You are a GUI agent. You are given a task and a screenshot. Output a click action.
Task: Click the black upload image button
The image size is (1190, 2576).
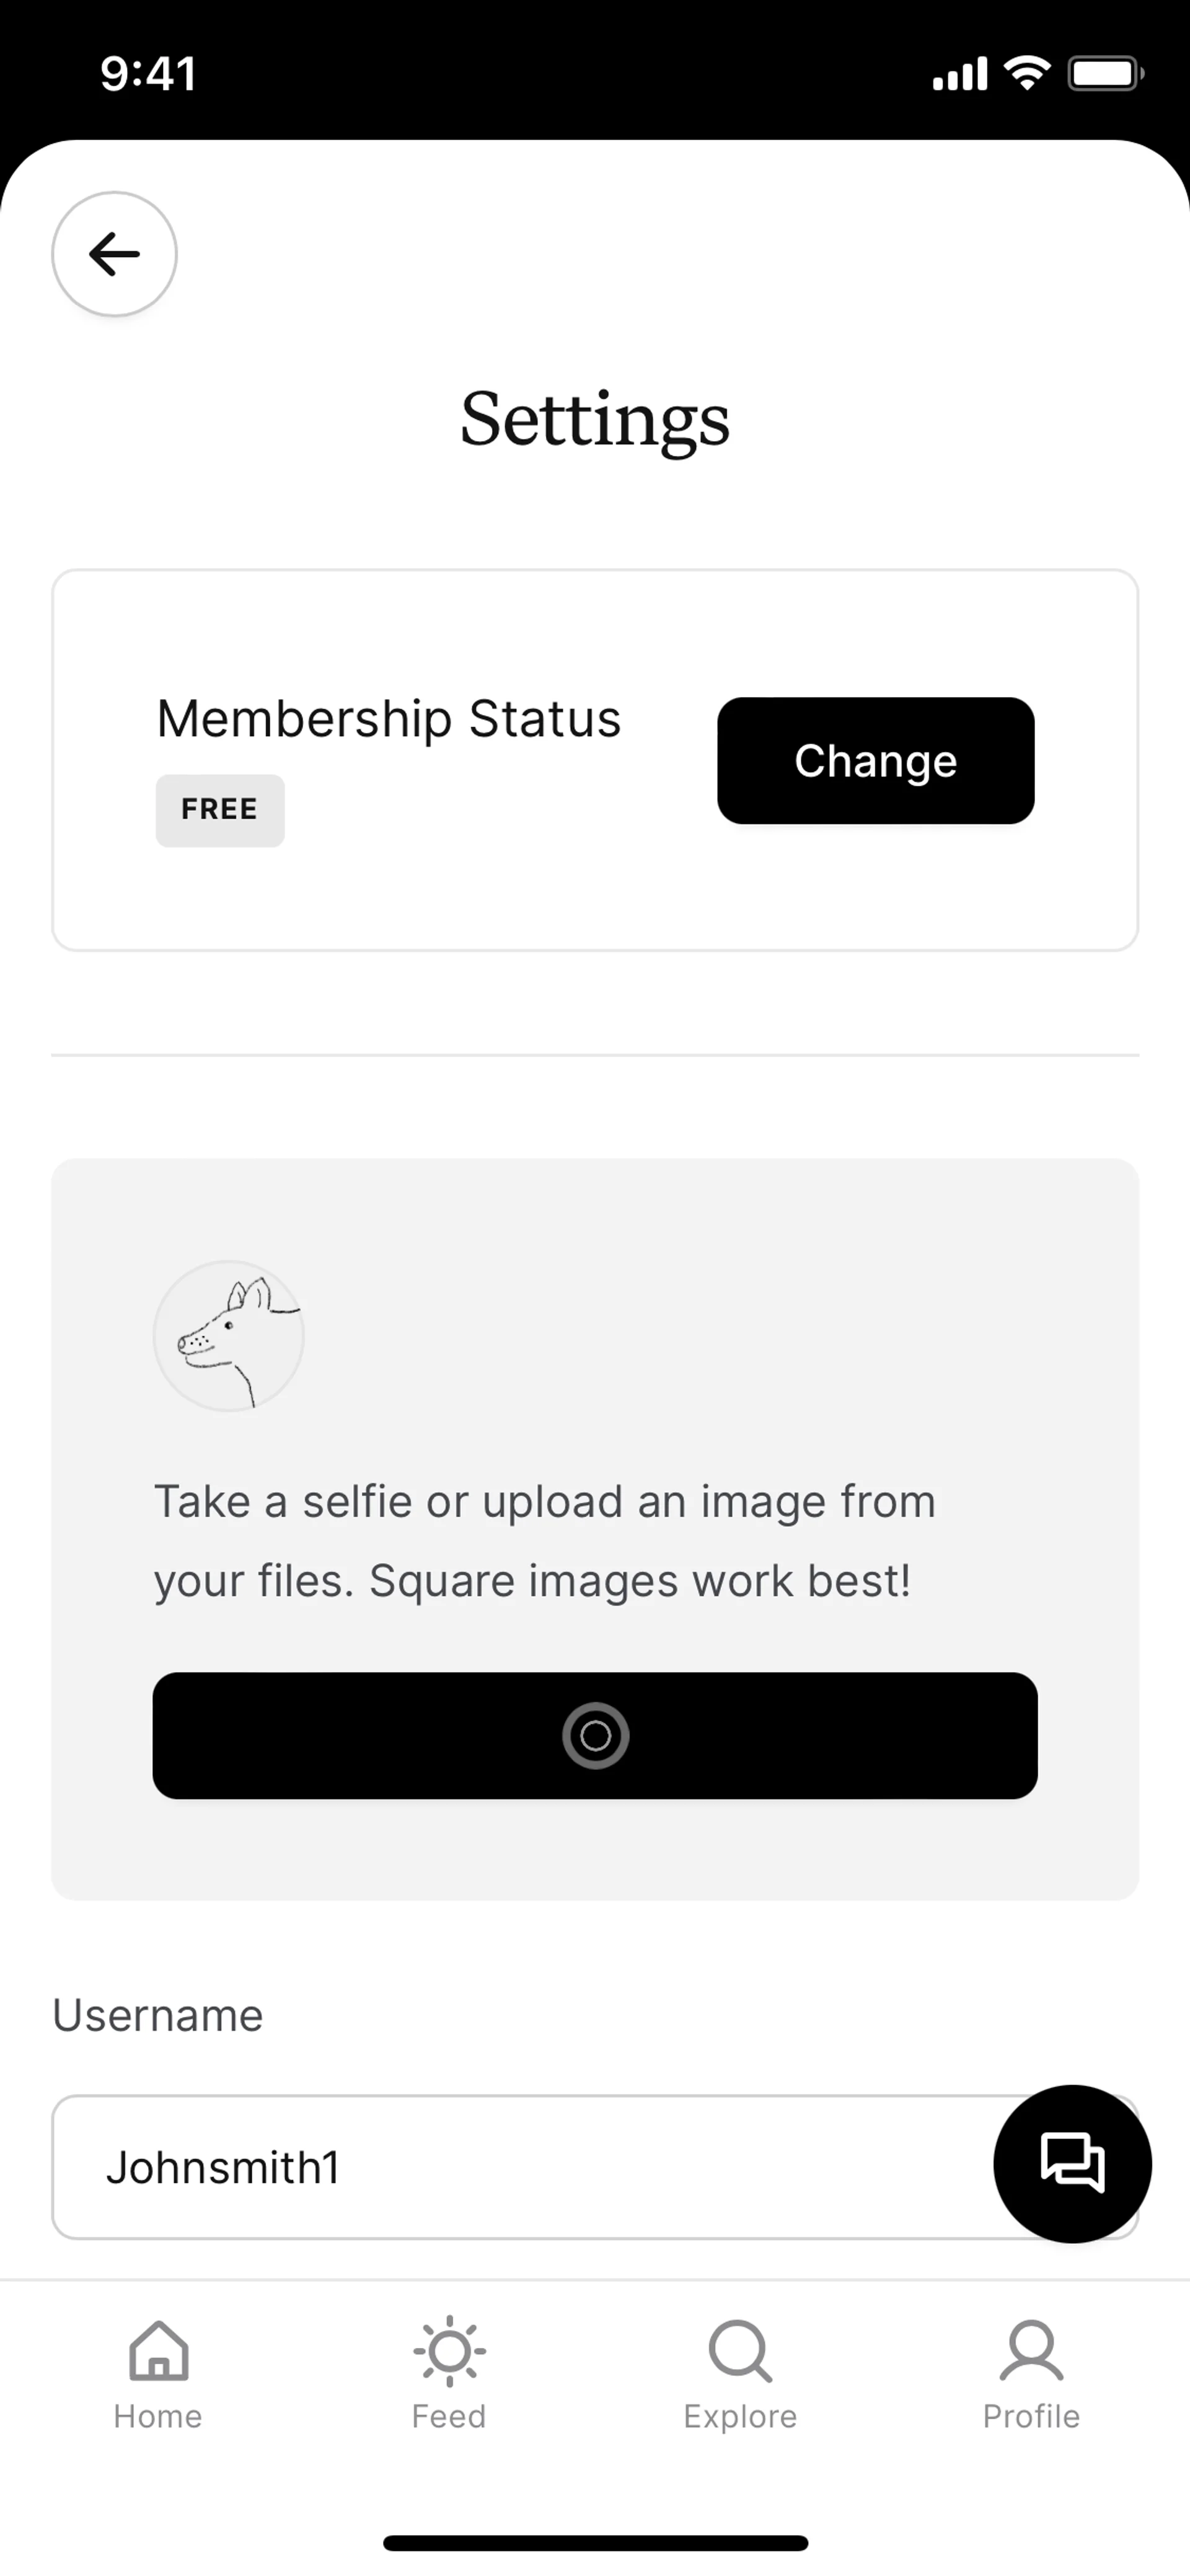click(595, 1735)
